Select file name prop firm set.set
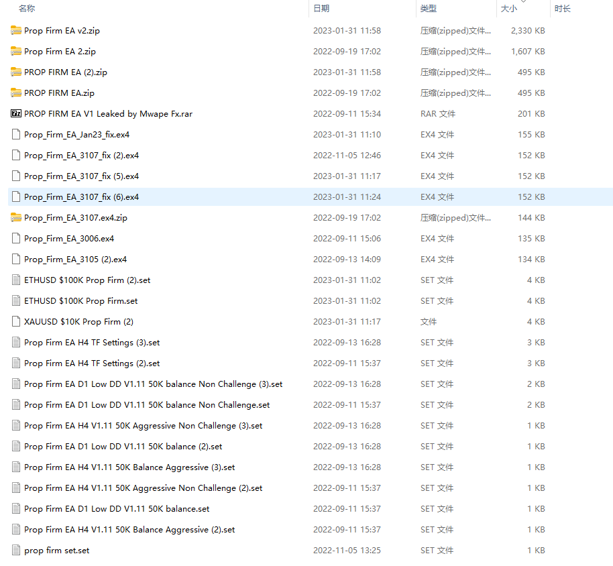 [57, 550]
